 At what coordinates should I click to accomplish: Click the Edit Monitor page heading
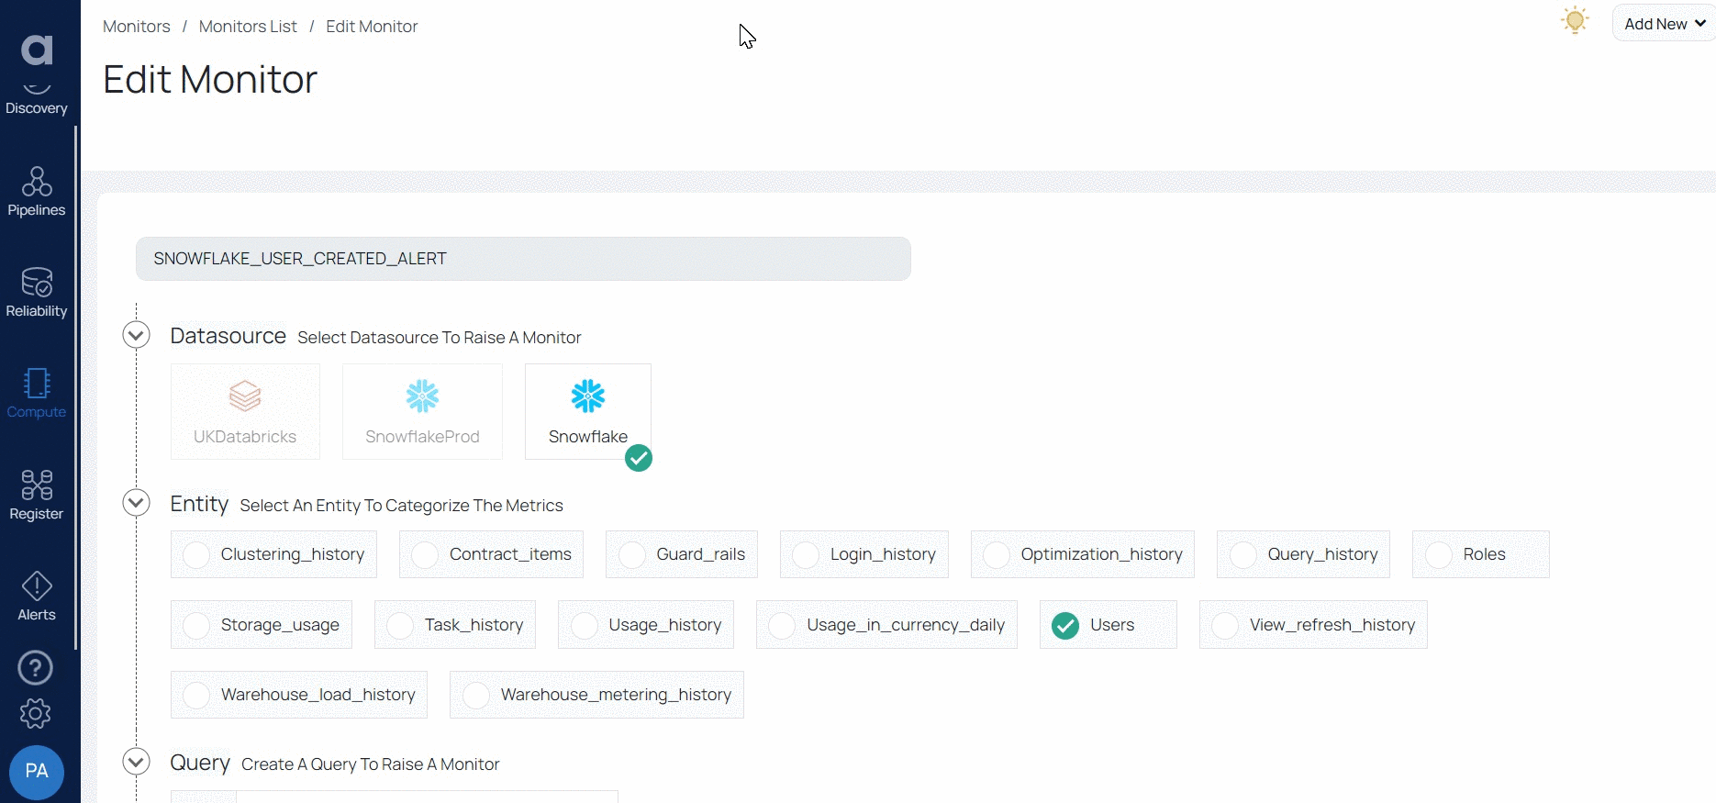point(210,79)
